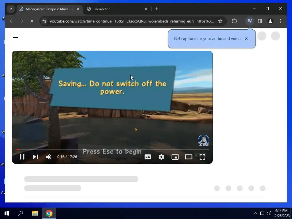Go forward in browser history
This screenshot has height=219, width=292.
(22, 21)
